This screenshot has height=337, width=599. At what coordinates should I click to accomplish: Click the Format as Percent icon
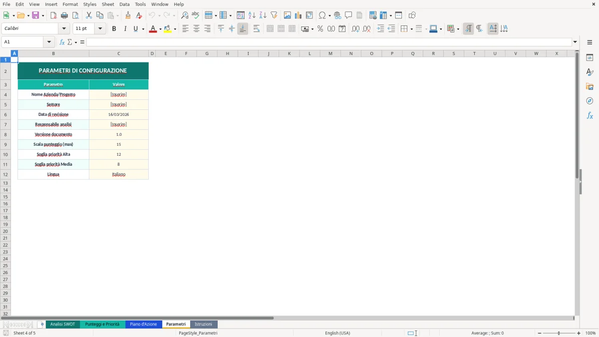tap(320, 29)
